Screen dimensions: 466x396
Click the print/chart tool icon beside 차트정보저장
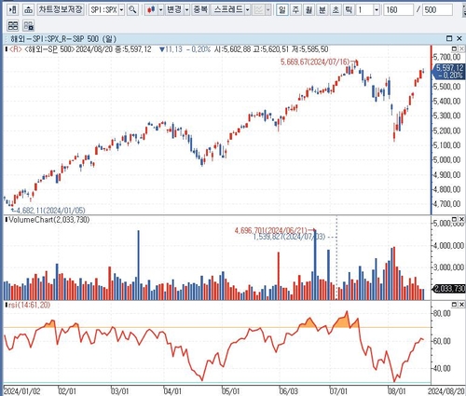point(28,9)
